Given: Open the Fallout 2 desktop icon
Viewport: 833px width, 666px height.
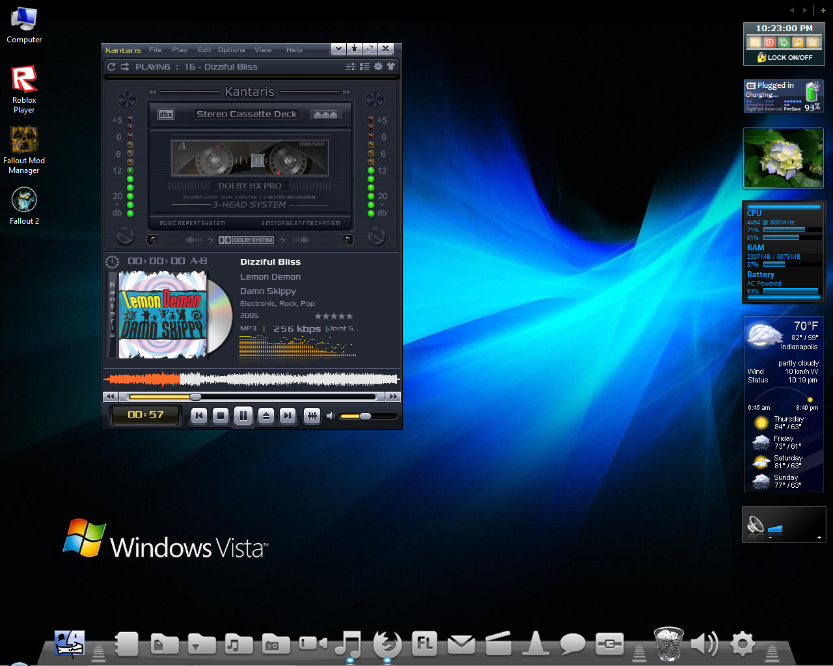Looking at the screenshot, I should (24, 206).
